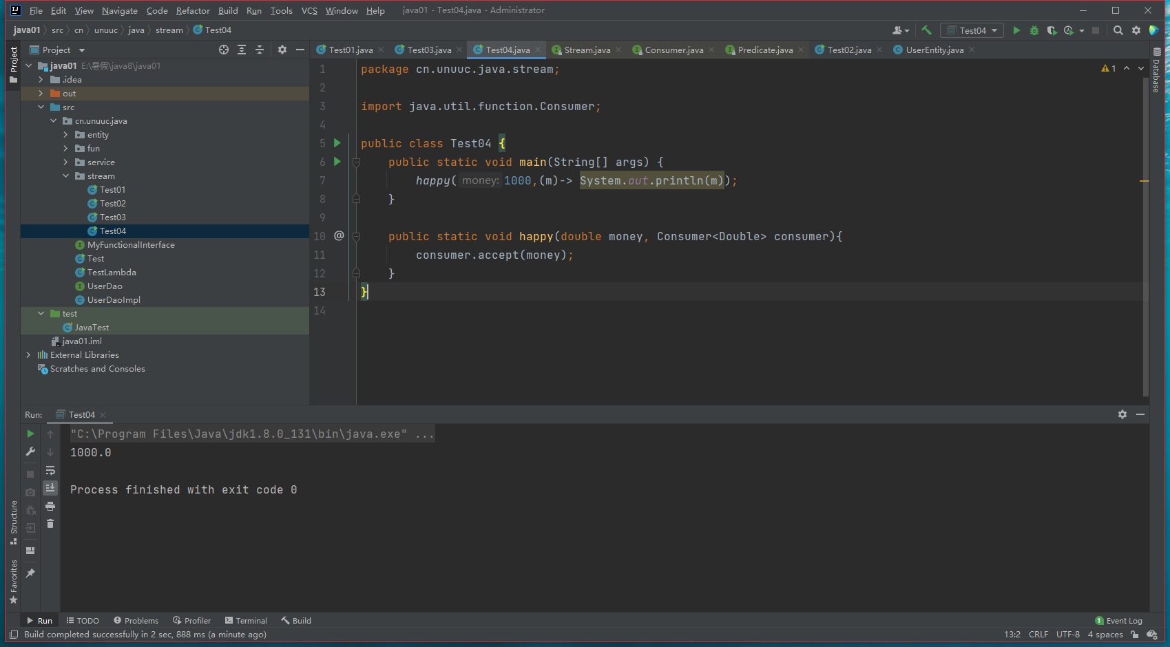
Task: Open the TODO tool window
Action: [x=83, y=621]
